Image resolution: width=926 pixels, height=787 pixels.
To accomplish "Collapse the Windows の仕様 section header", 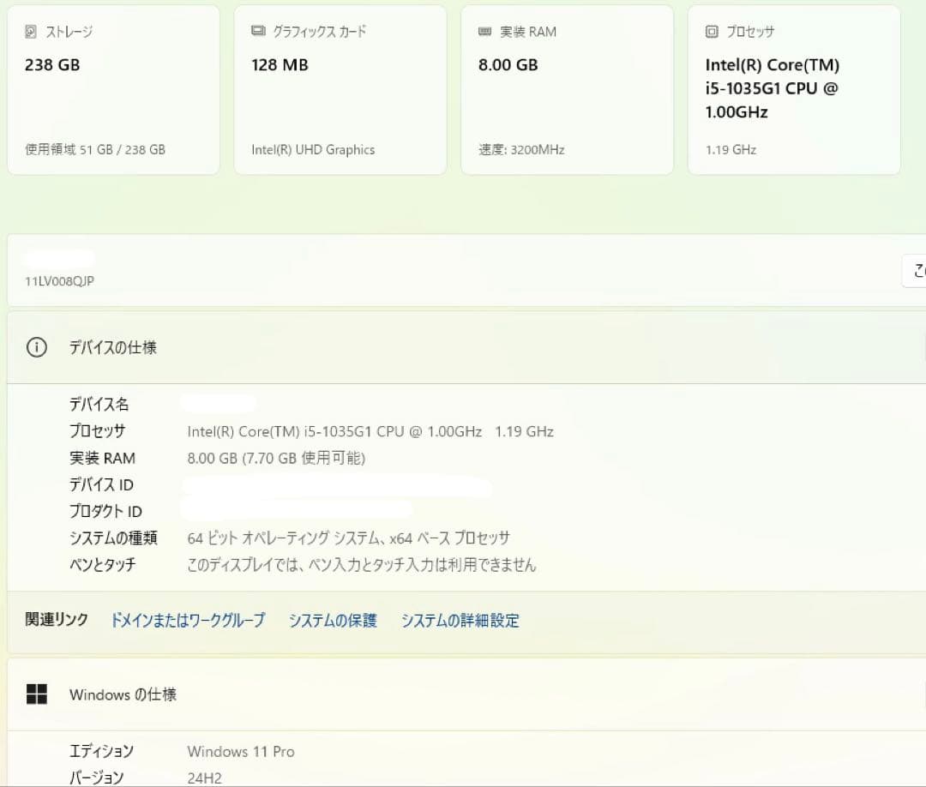I will click(x=463, y=694).
